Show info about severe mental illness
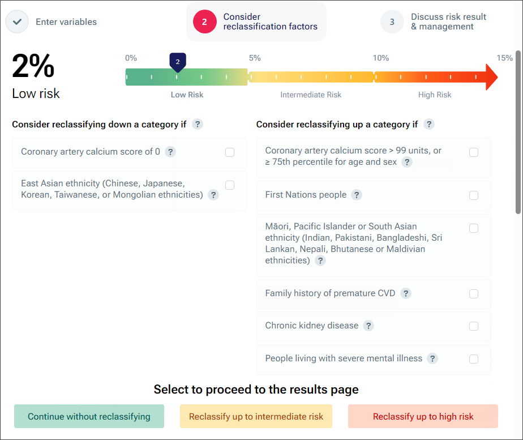Viewport: 523px width, 440px height. [x=432, y=358]
